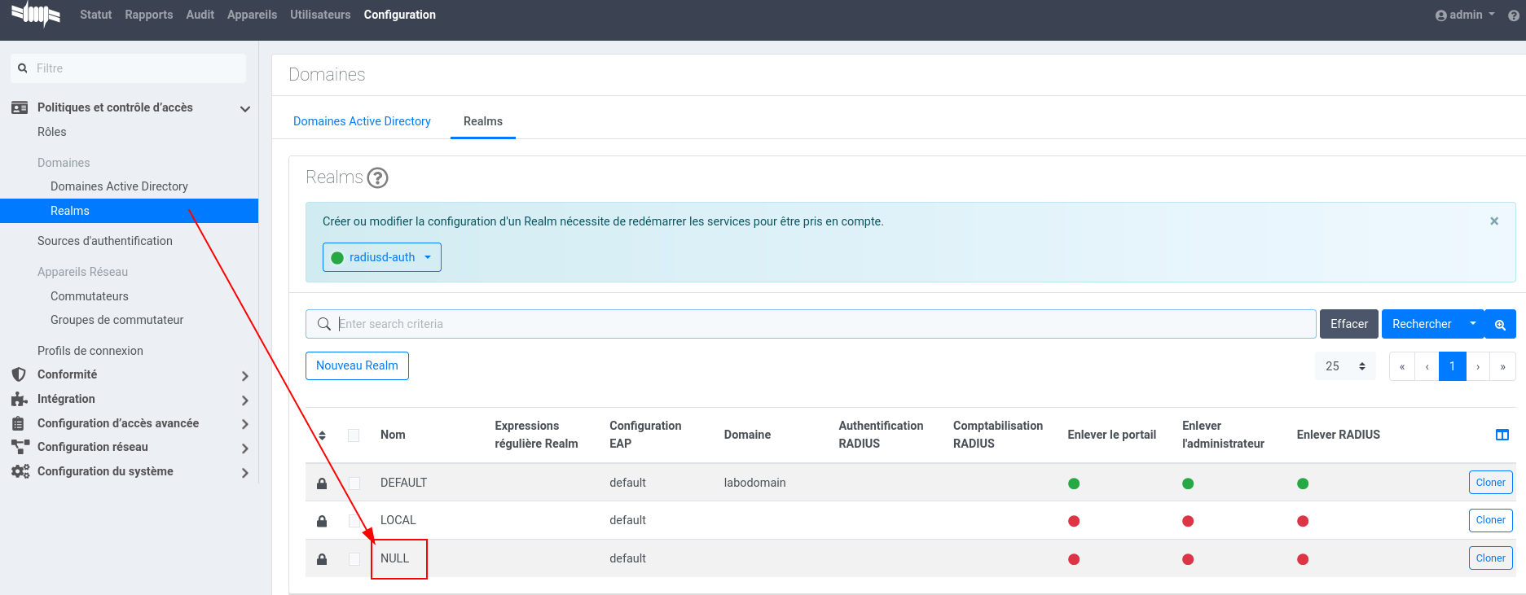This screenshot has width=1526, height=595.
Task: Check the DEFAULT realm checkbox
Action: point(354,483)
